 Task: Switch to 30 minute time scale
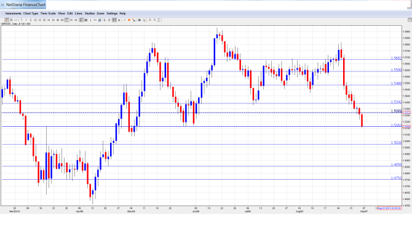tap(44, 20)
